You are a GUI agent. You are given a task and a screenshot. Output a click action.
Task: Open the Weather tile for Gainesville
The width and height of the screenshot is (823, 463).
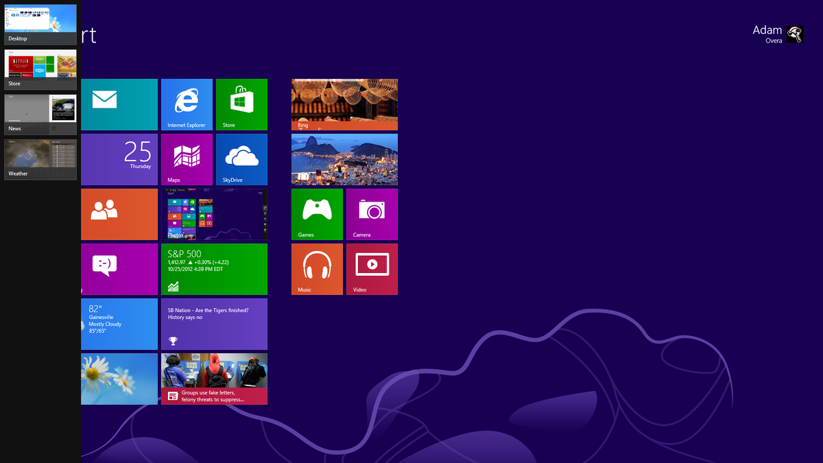pos(119,322)
